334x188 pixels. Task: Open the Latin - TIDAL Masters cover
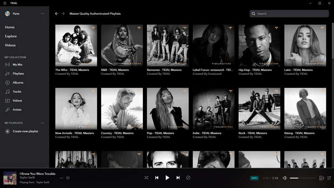point(305,45)
